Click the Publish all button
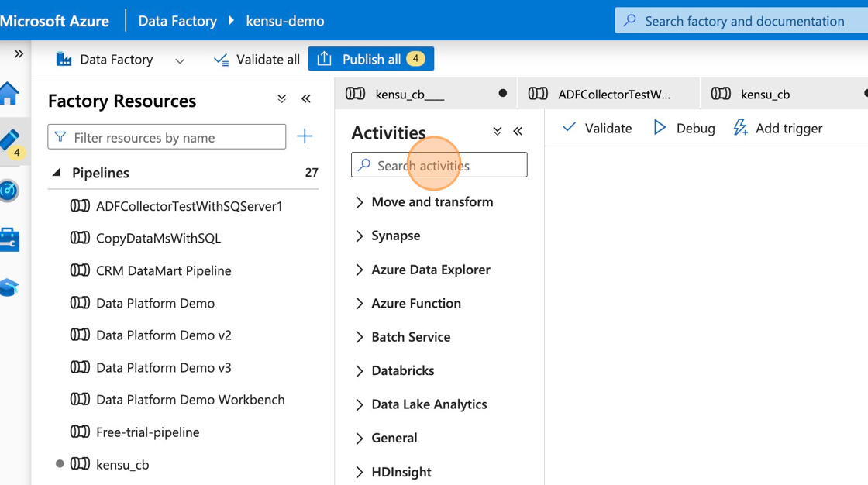 (371, 59)
